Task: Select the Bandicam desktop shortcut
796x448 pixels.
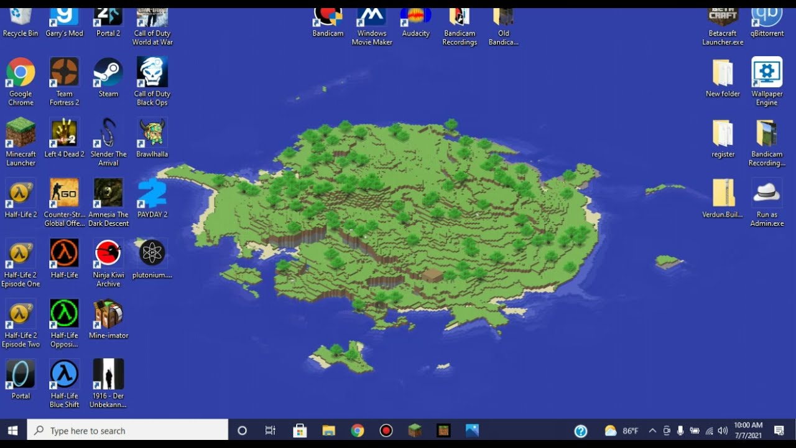Action: point(328,22)
